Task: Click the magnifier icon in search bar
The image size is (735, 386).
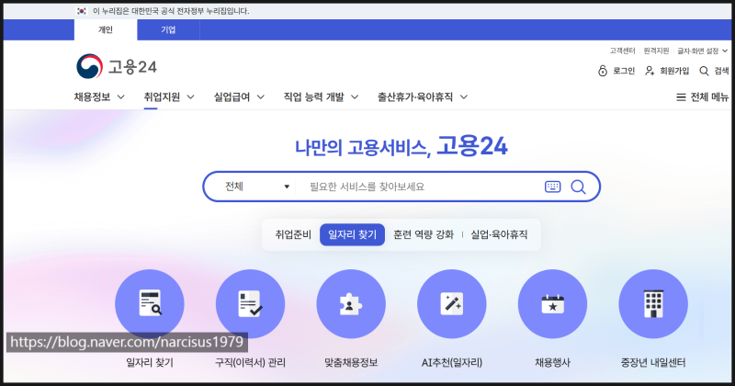Action: tap(578, 187)
